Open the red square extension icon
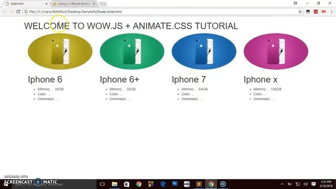The image size is (336, 189). click(x=316, y=12)
